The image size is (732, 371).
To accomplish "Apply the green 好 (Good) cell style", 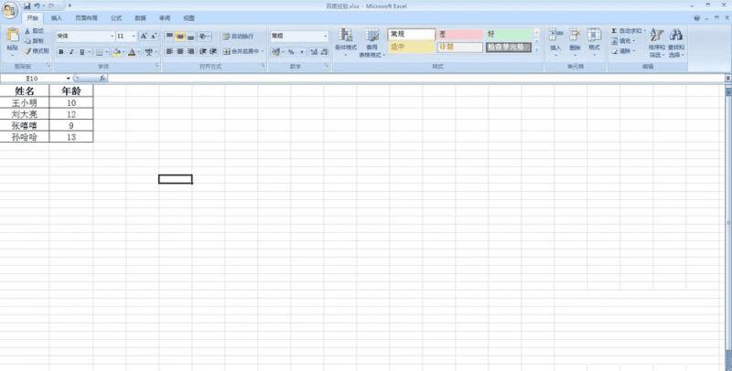I will (x=509, y=35).
